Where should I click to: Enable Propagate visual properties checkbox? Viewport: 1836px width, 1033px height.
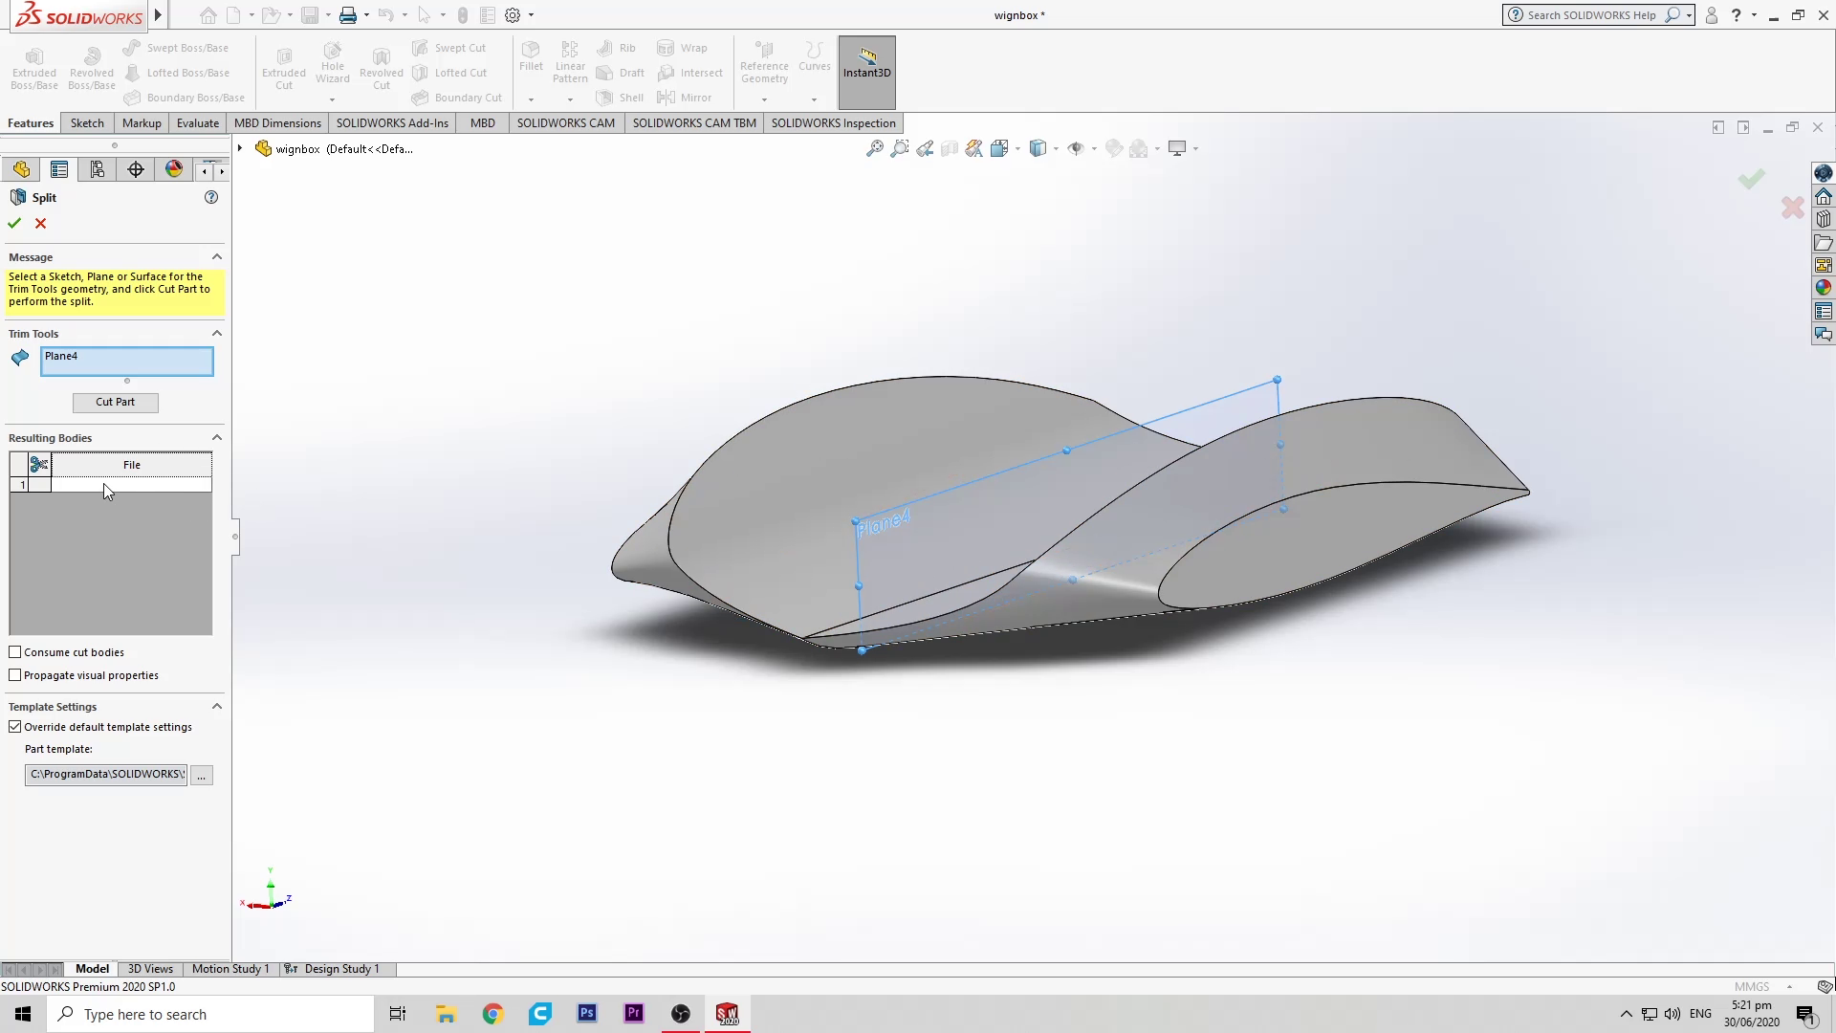click(15, 675)
